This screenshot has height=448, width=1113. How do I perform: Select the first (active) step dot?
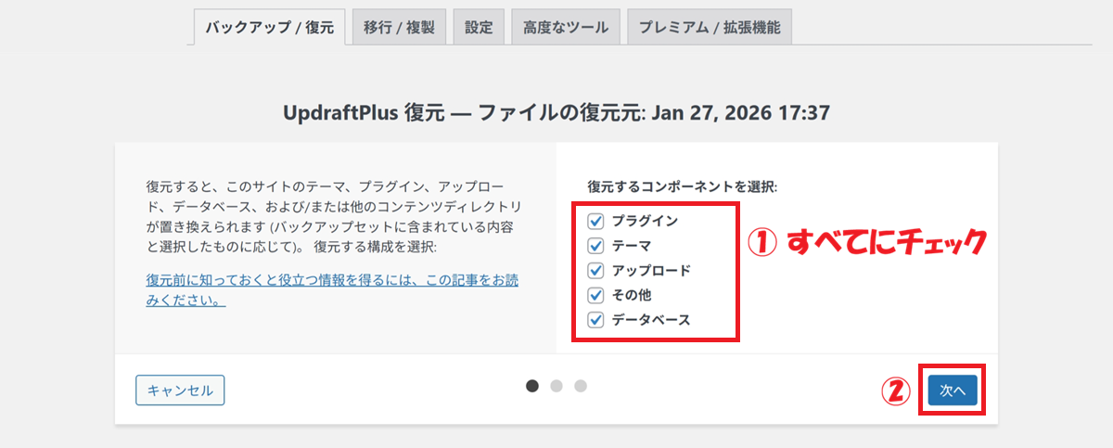point(532,386)
